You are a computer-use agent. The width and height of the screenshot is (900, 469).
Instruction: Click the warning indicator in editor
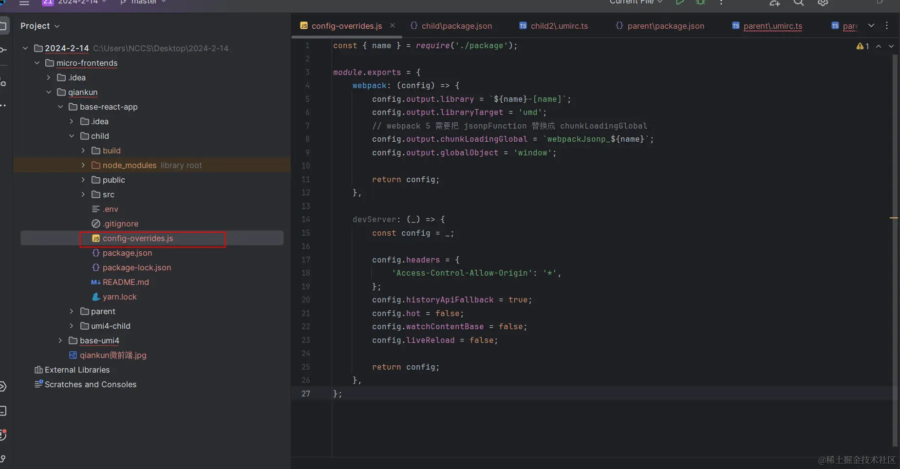862,46
